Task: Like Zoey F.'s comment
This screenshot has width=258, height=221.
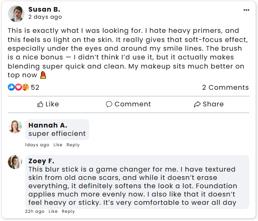Action: click(x=53, y=211)
